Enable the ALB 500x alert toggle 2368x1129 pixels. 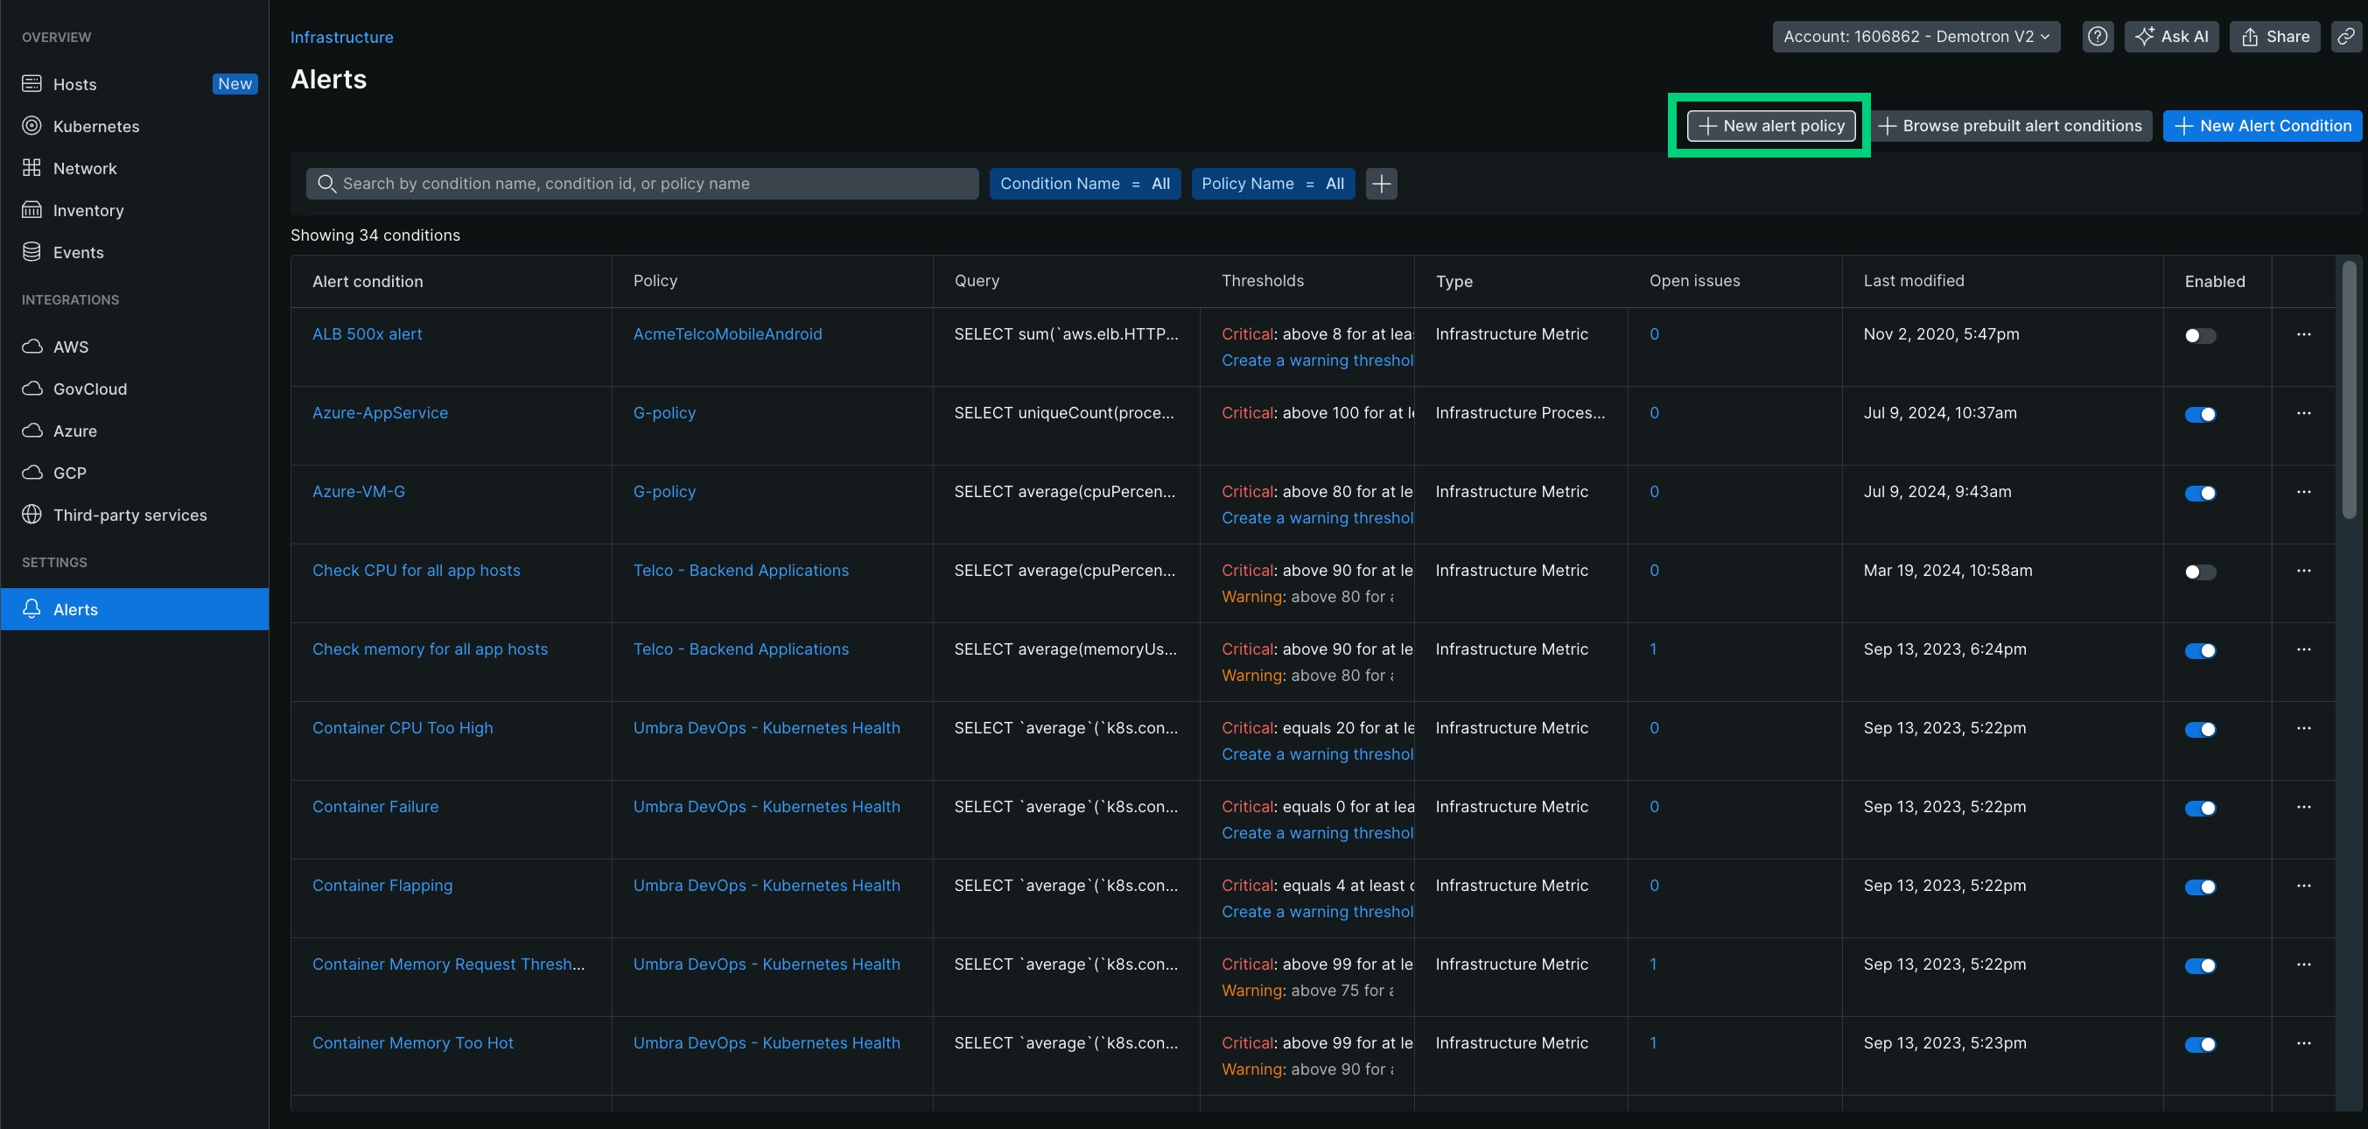click(2200, 335)
